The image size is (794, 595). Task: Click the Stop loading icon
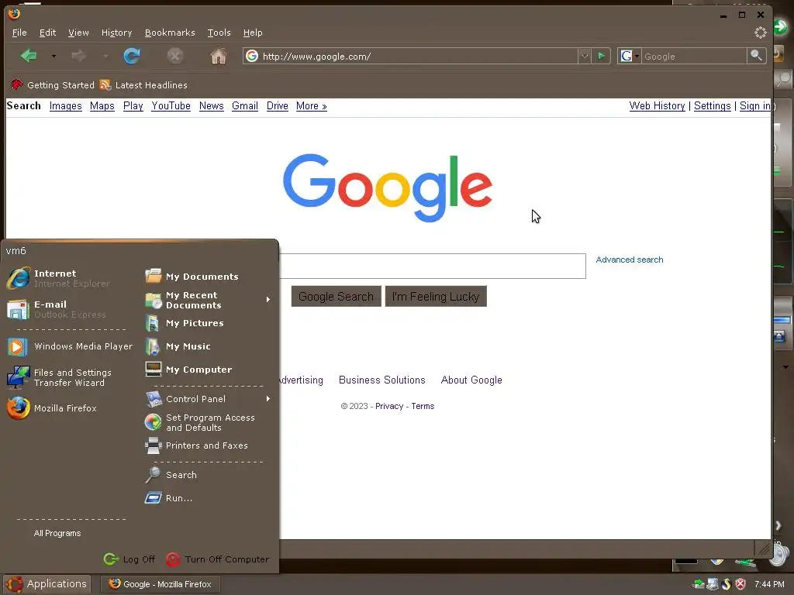175,56
